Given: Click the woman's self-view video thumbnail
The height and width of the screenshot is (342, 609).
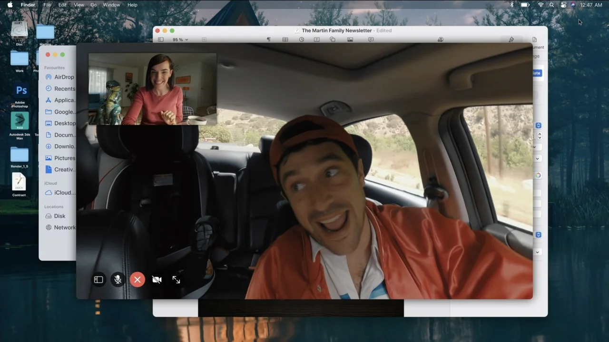Looking at the screenshot, I should coord(153,89).
